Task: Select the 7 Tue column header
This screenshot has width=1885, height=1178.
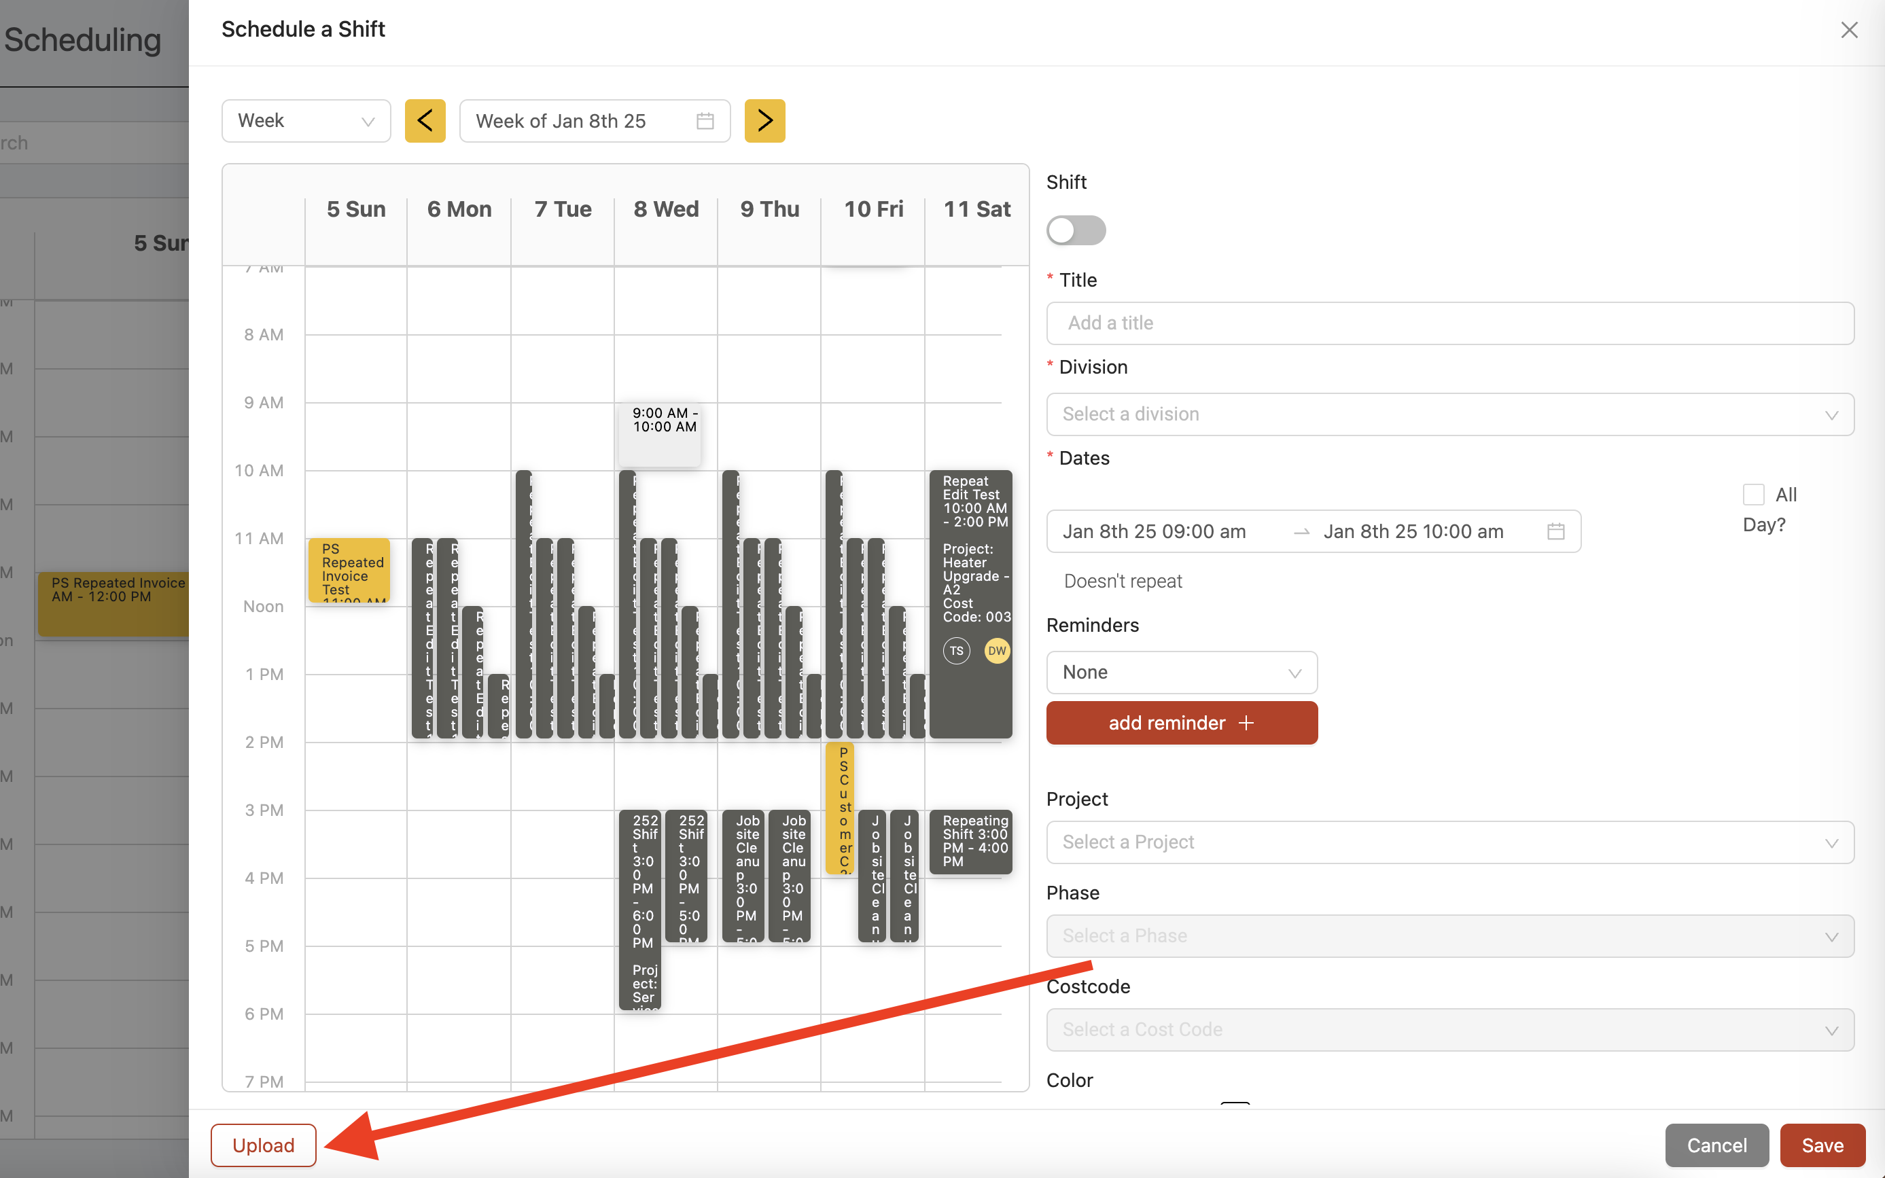Action: click(563, 209)
